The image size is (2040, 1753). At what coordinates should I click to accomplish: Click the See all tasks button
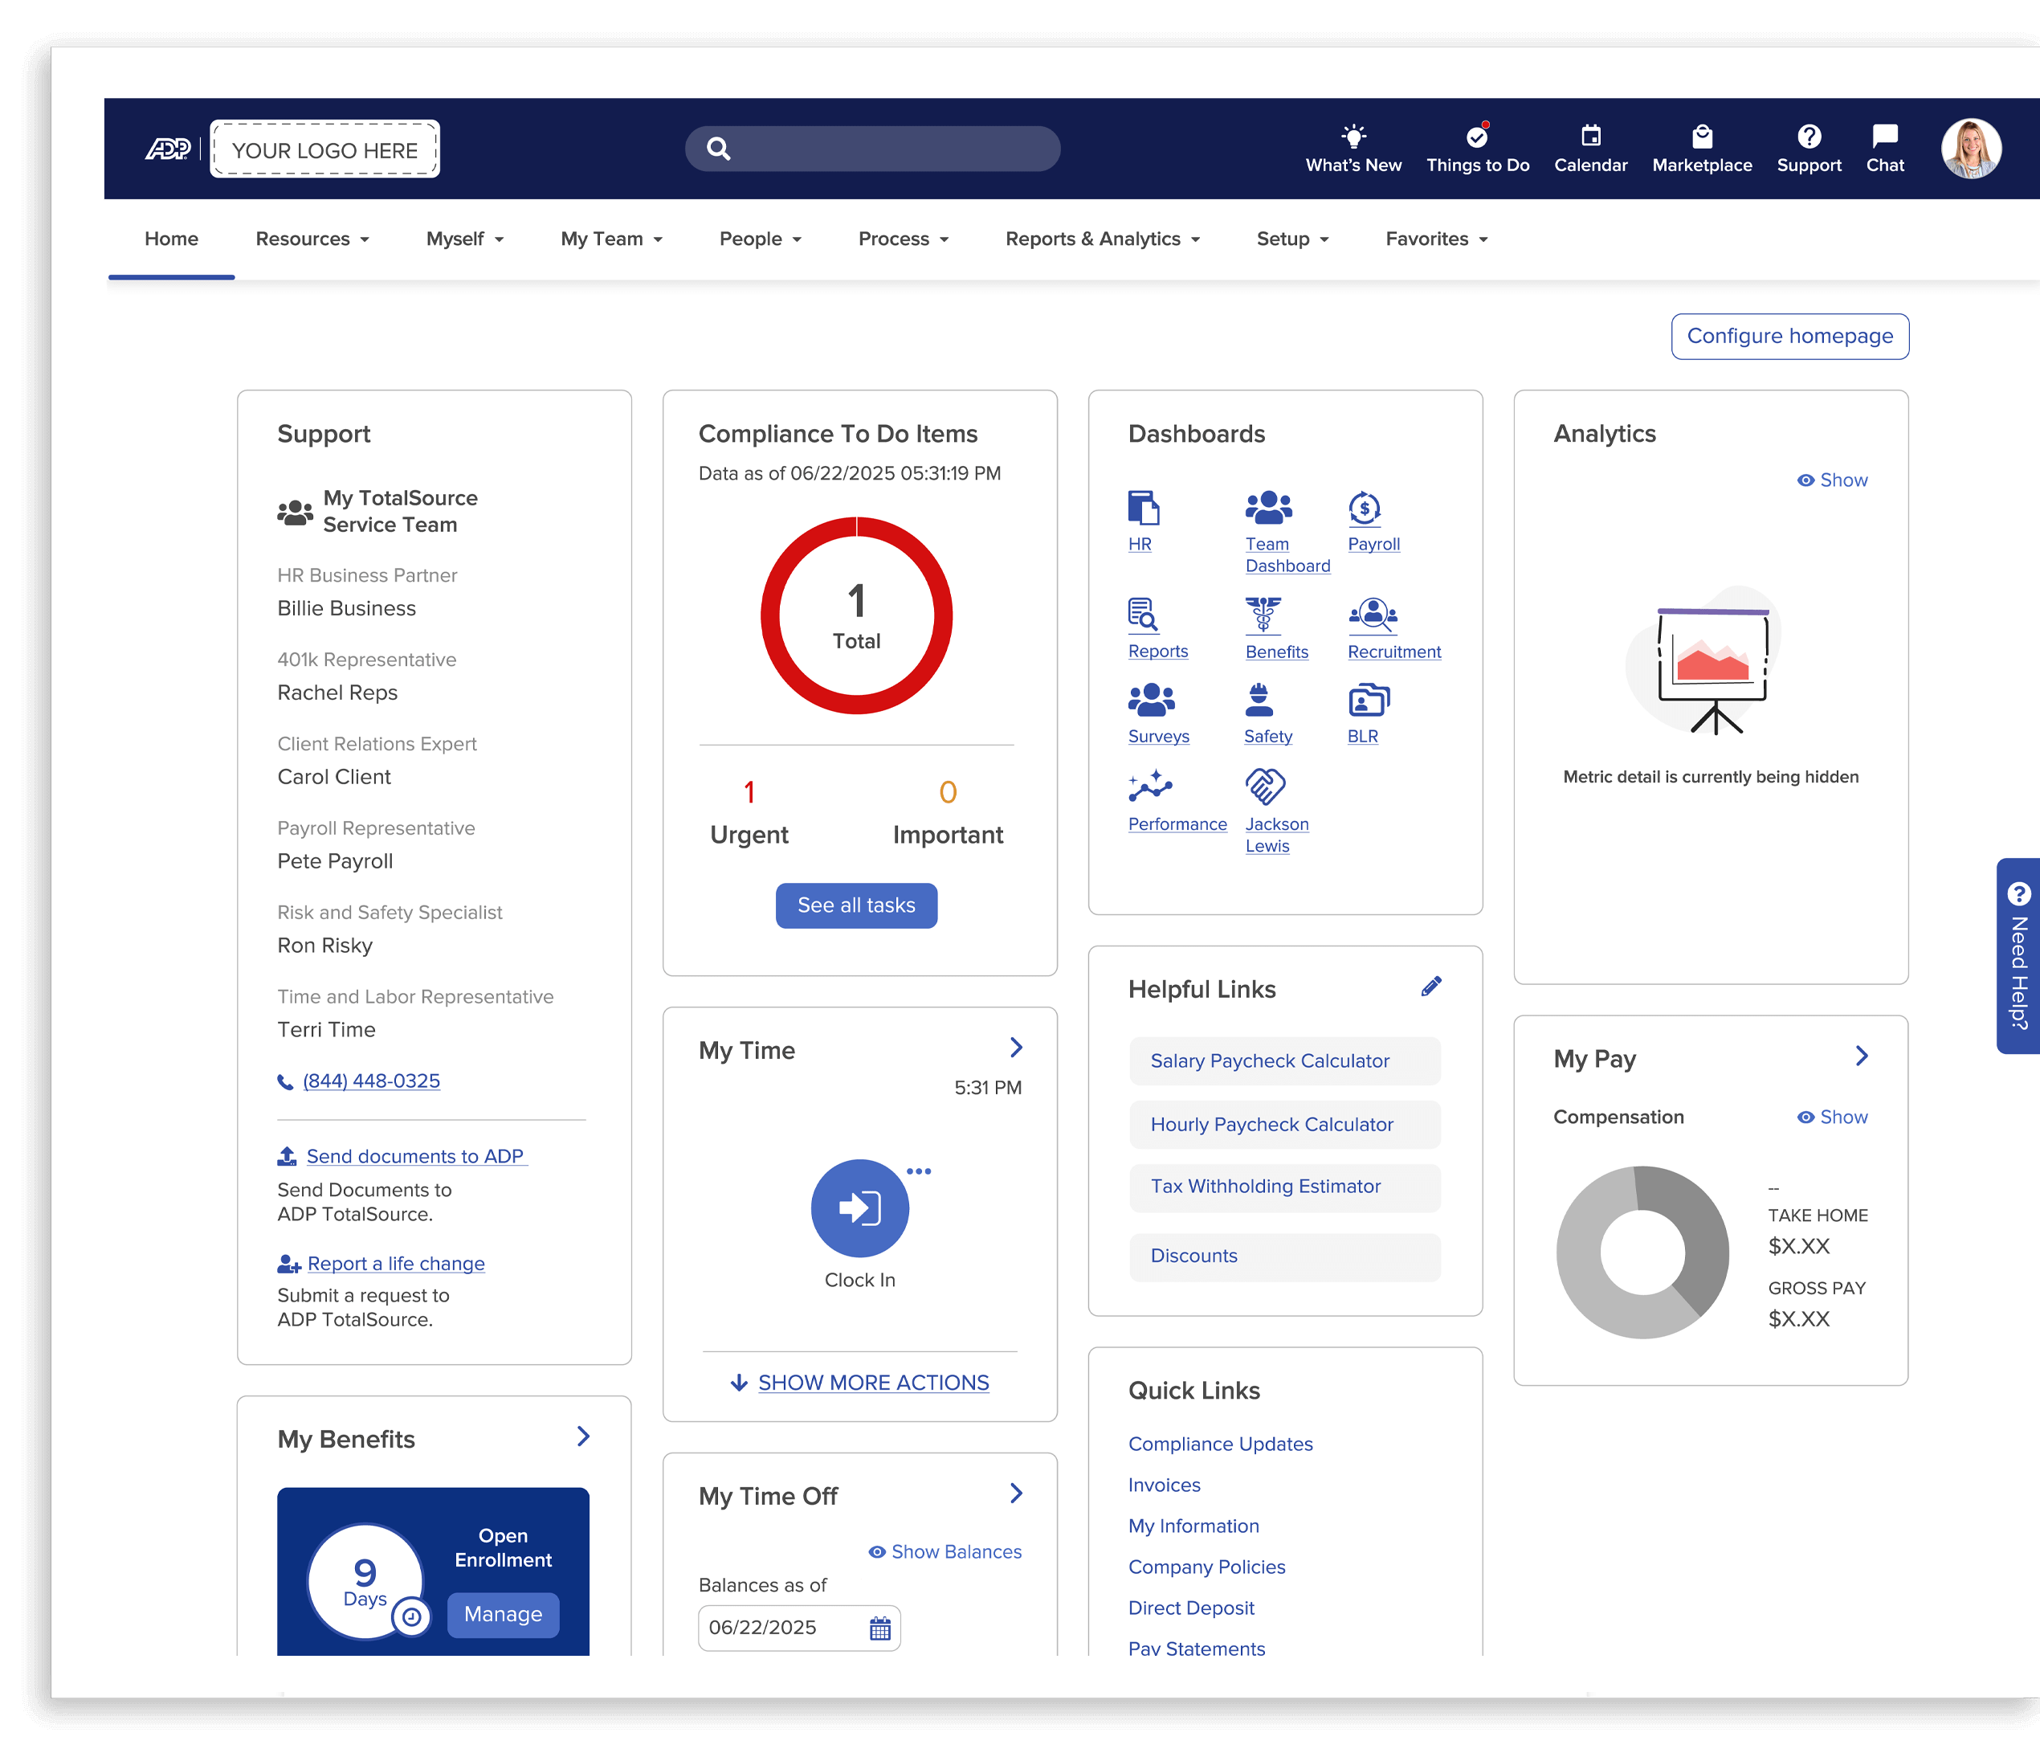(x=855, y=905)
